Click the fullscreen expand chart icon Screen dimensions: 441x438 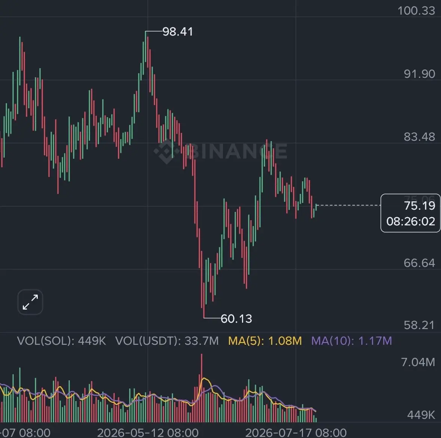pos(30,302)
